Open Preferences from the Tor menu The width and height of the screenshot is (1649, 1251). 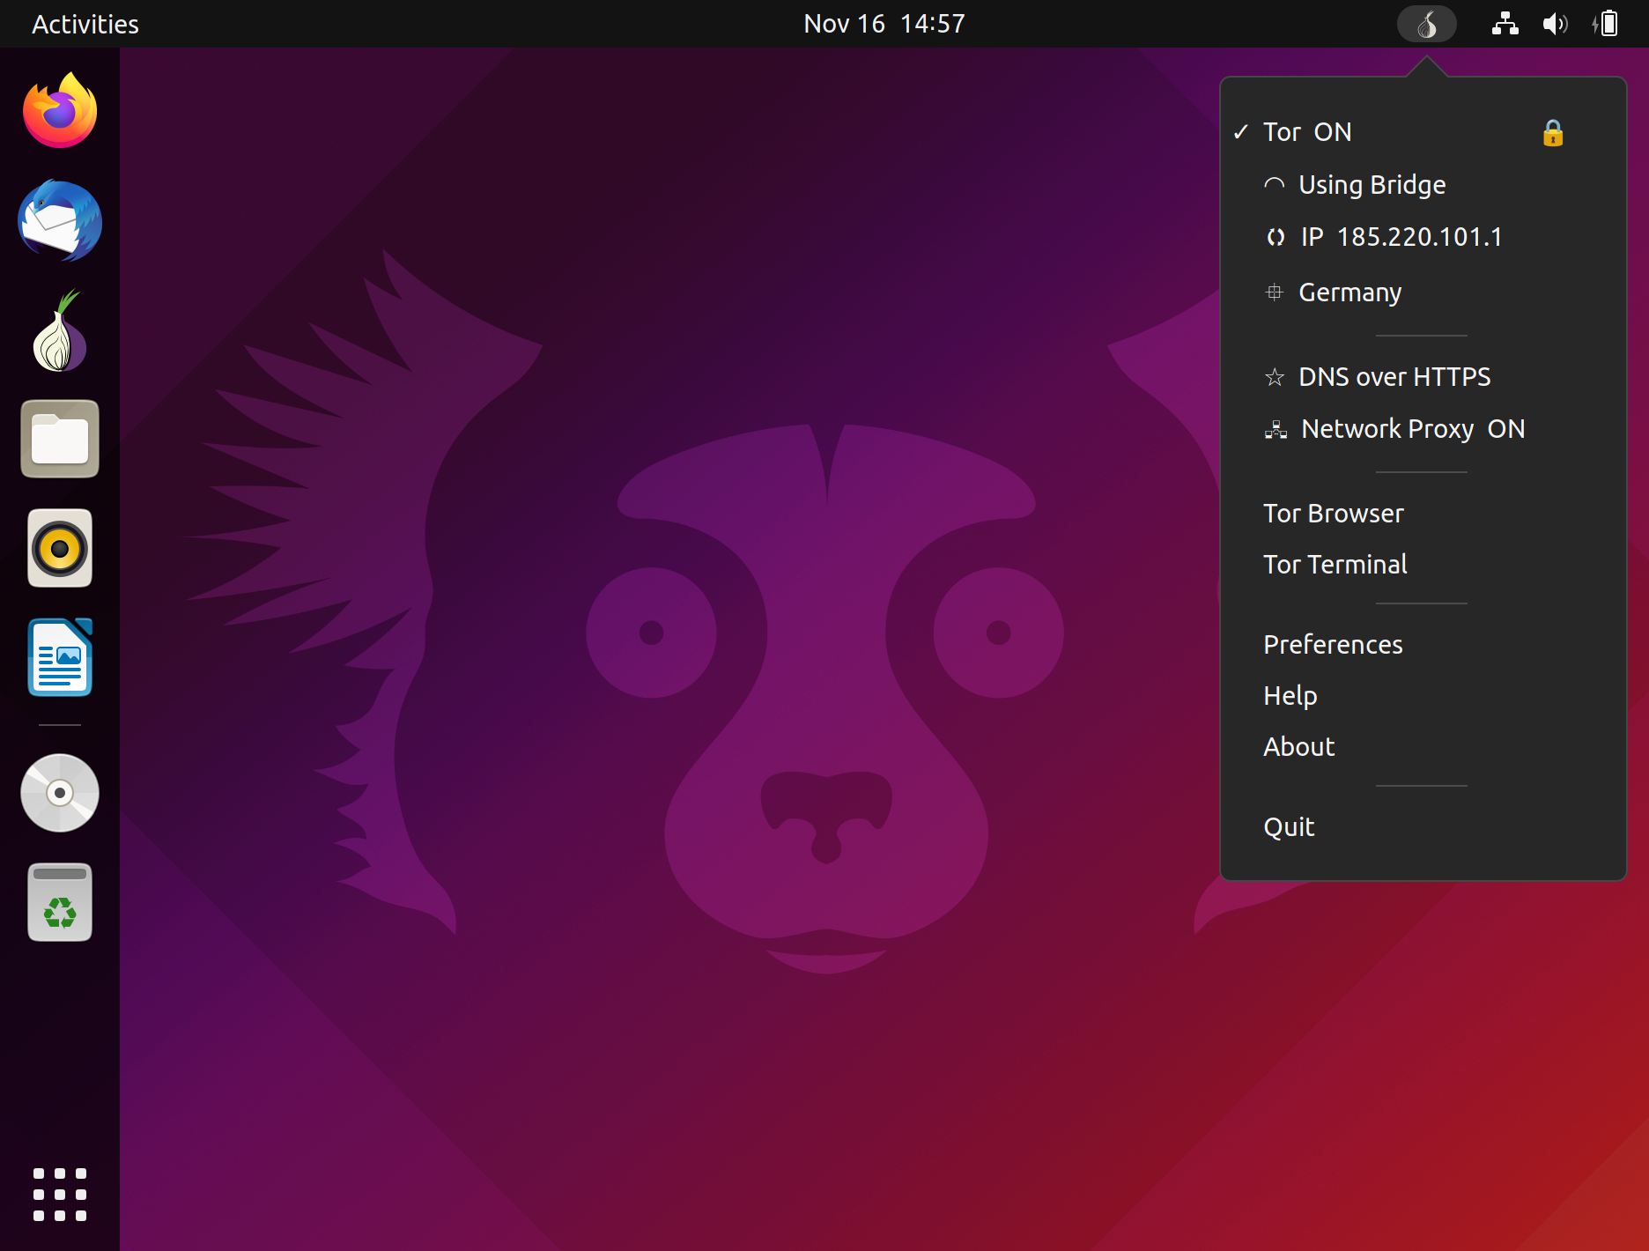coord(1423,645)
